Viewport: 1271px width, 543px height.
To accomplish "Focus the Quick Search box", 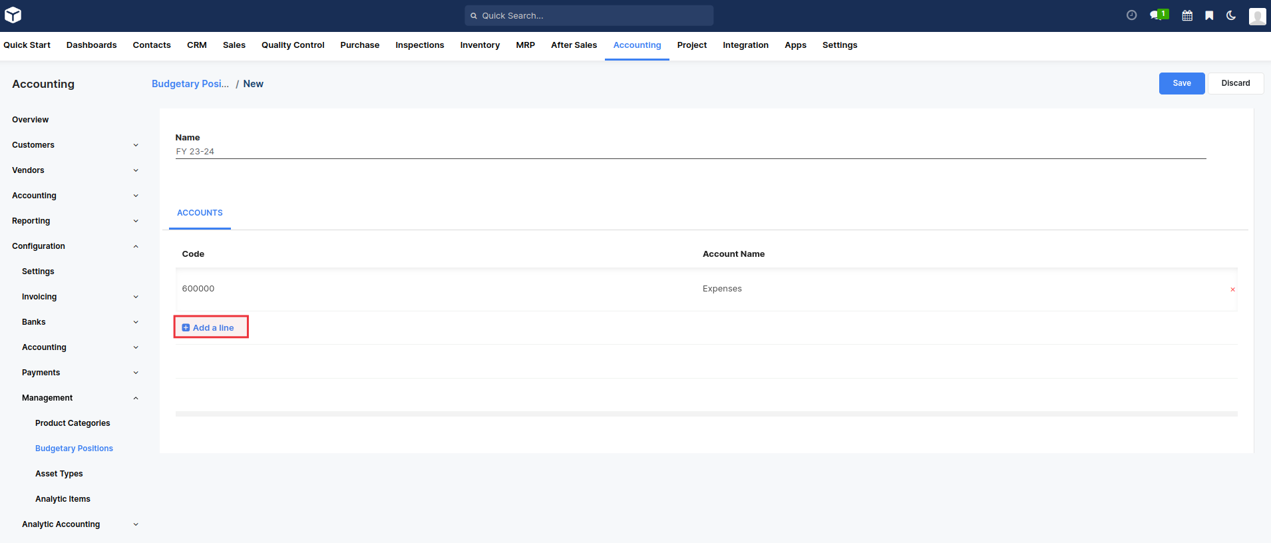I will (x=589, y=15).
